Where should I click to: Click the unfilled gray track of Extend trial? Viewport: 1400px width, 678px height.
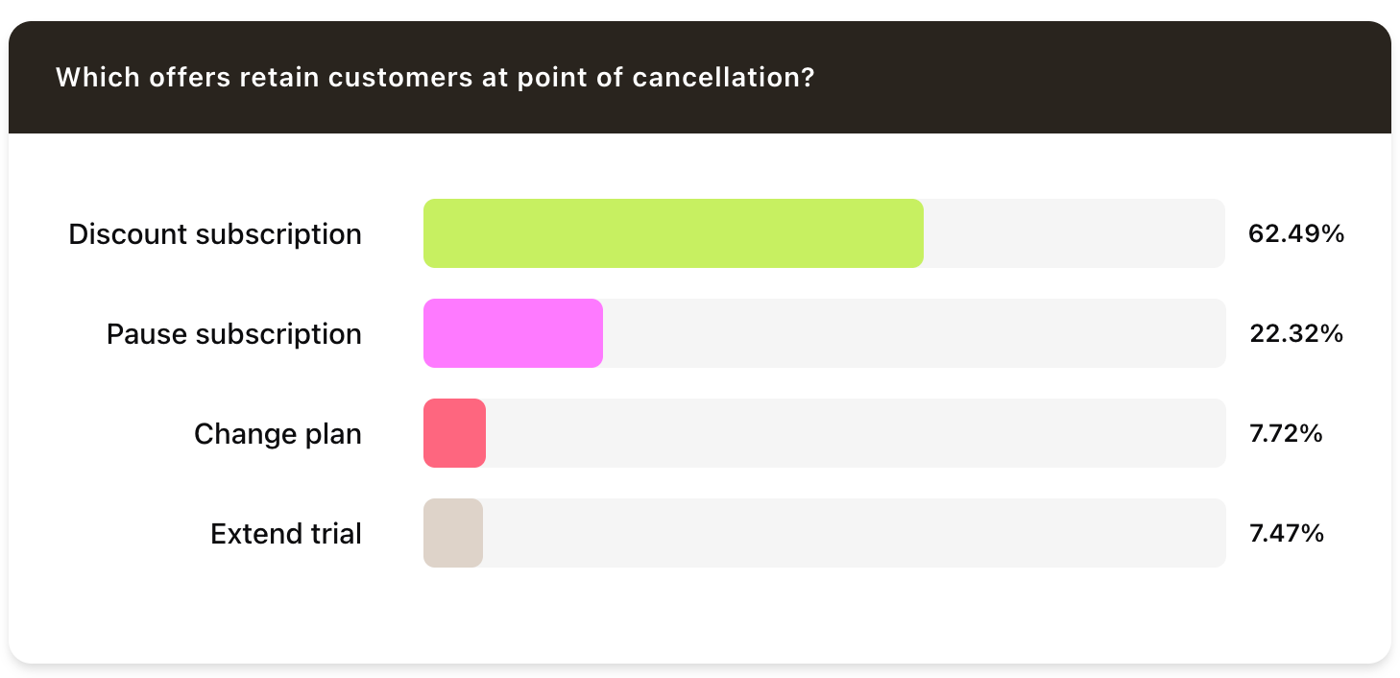click(x=855, y=533)
